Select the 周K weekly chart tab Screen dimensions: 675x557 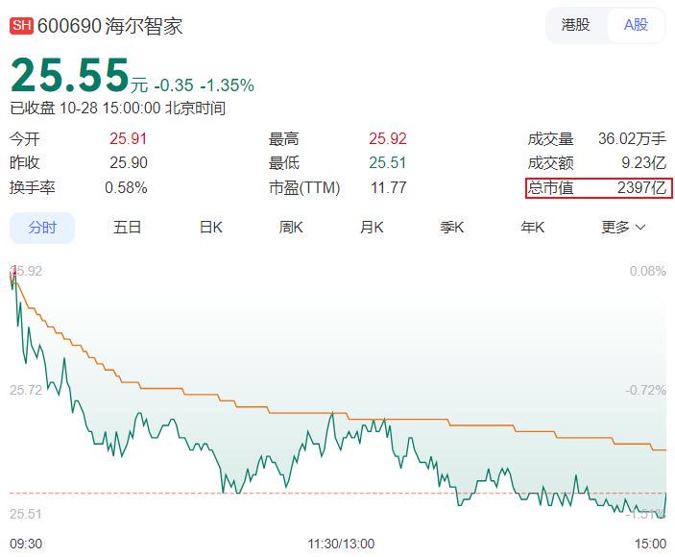[x=291, y=228]
